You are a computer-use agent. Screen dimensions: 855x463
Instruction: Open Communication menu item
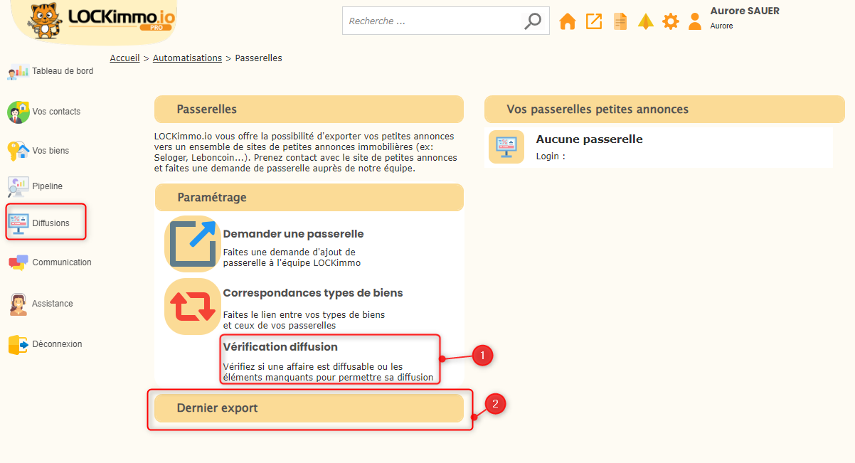pyautogui.click(x=62, y=262)
